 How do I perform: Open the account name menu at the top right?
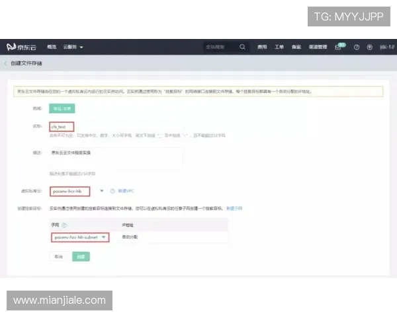click(387, 48)
